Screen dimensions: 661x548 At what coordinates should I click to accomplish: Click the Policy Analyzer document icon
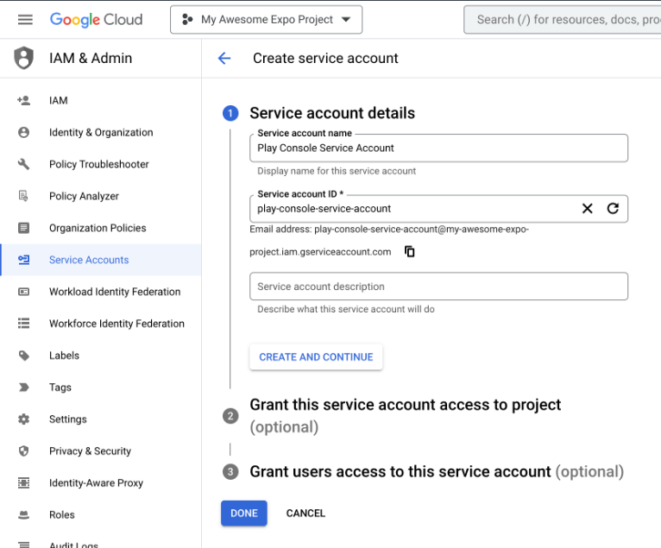click(x=23, y=196)
